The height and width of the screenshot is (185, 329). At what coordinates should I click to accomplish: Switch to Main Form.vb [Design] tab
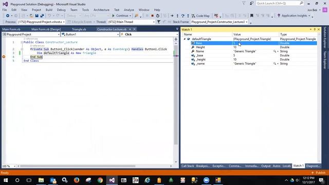point(46,29)
